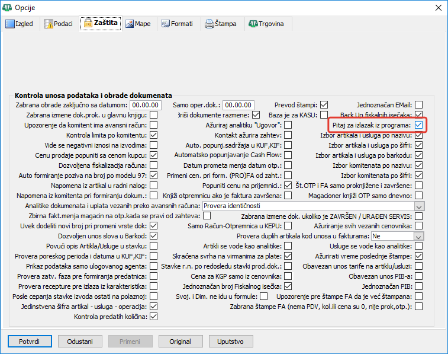The image size is (448, 354).
Task: Click the Original button
Action: click(x=180, y=342)
